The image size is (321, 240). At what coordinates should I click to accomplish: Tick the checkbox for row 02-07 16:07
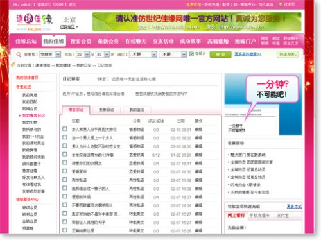click(x=65, y=196)
